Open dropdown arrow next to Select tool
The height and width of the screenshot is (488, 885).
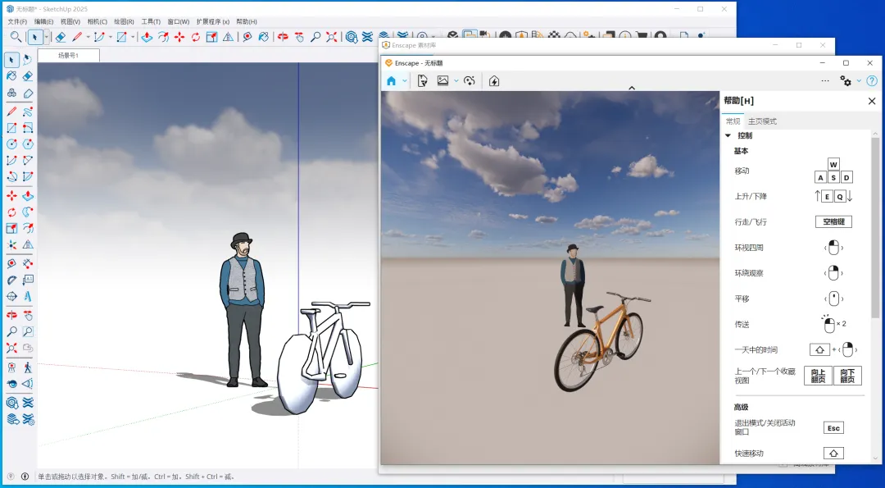tap(46, 37)
